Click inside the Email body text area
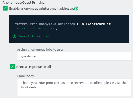 pyautogui.click(x=74, y=87)
